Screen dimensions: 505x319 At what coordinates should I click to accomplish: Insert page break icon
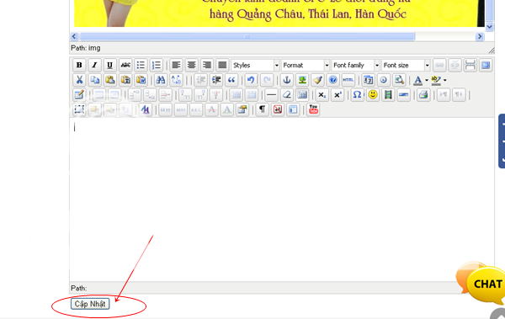click(x=470, y=65)
